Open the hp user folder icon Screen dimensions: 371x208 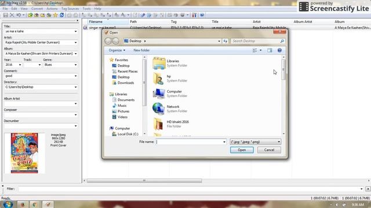coord(159,79)
